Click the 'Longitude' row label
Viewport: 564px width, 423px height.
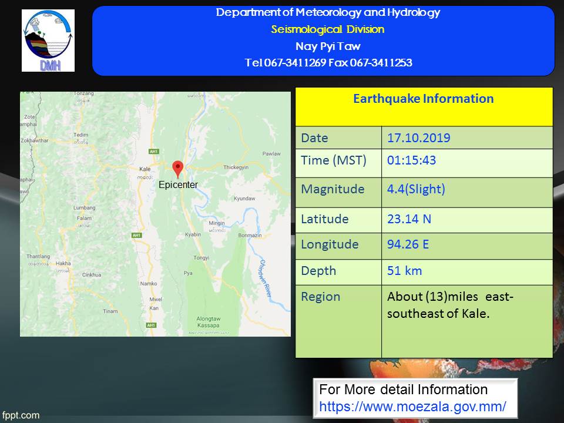pyautogui.click(x=330, y=244)
